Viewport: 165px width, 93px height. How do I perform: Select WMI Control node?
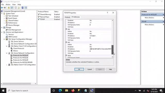pos(13,37)
